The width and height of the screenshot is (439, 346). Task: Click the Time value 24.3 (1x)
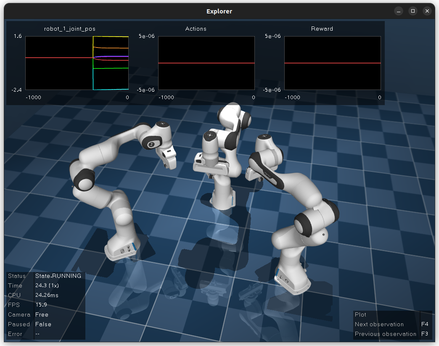[47, 285]
